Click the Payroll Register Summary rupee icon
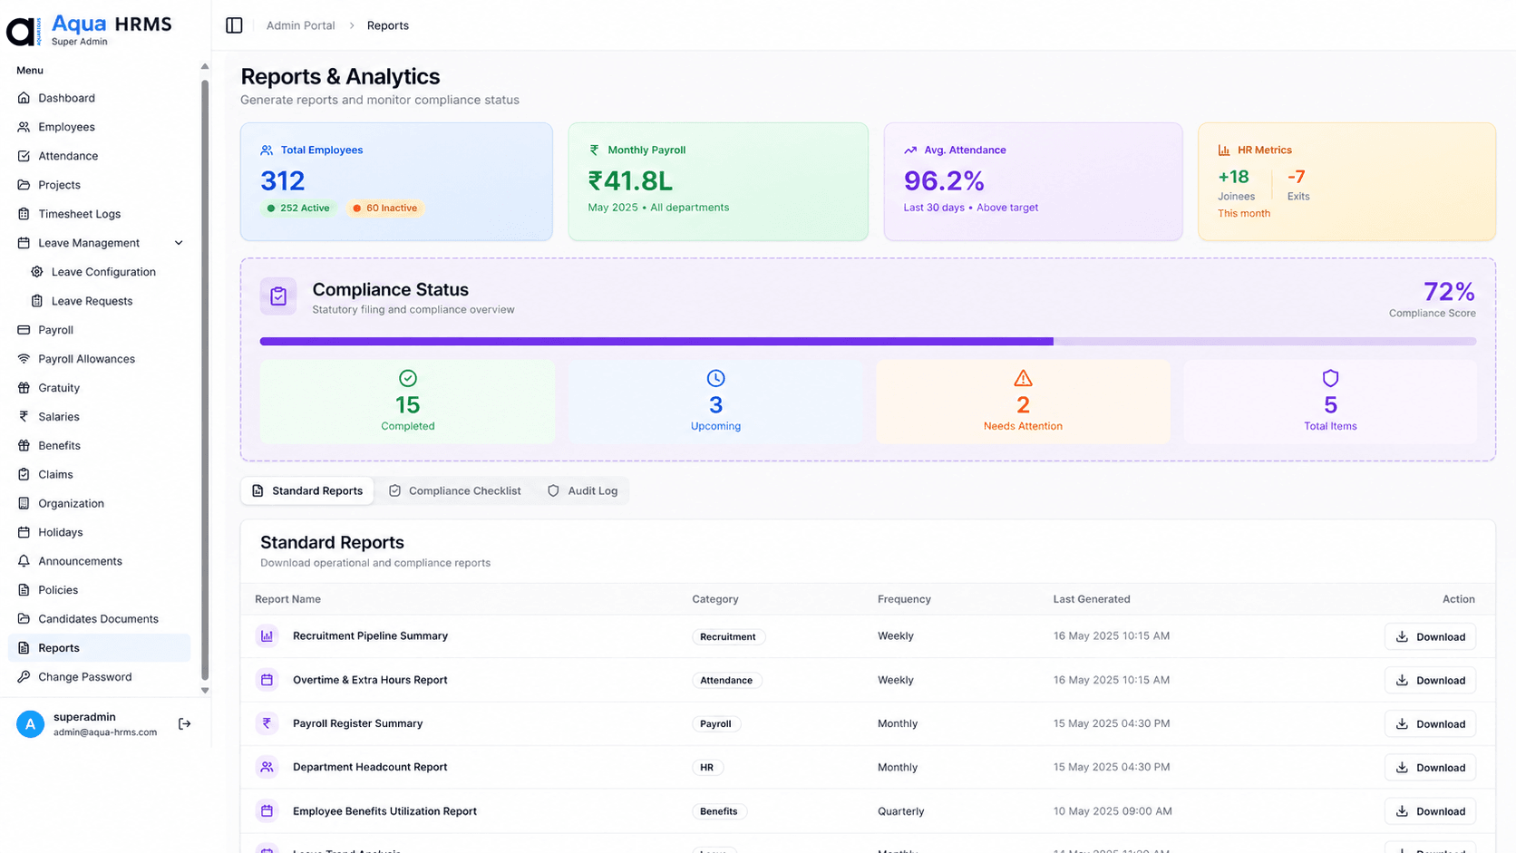Image resolution: width=1516 pixels, height=853 pixels. [267, 723]
